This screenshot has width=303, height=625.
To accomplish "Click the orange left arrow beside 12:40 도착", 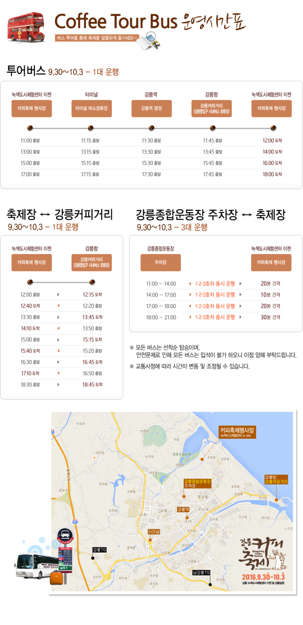I will click(58, 306).
